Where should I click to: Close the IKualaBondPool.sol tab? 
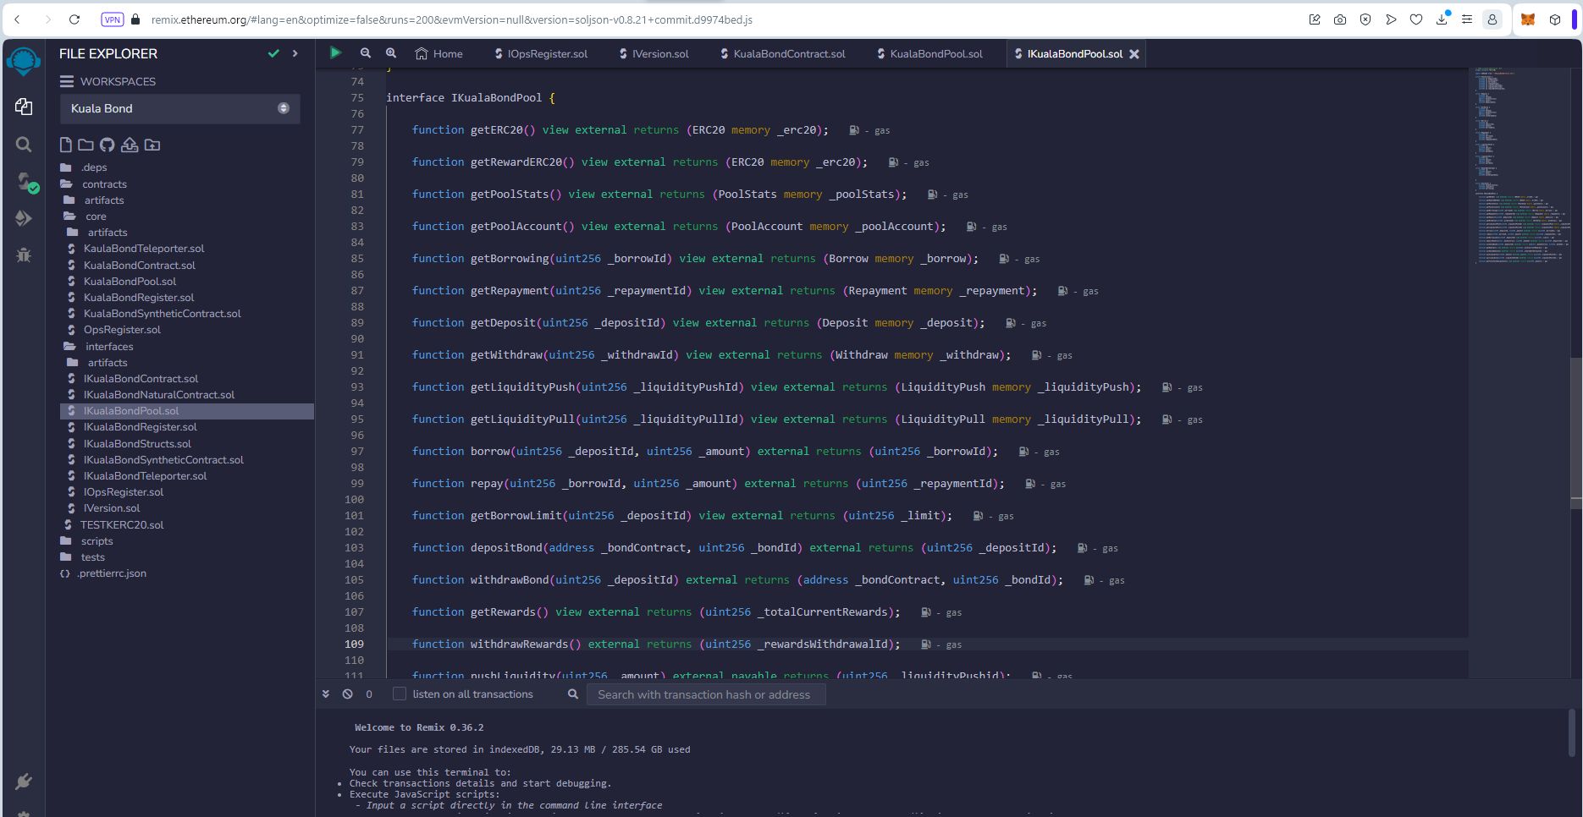[1134, 53]
